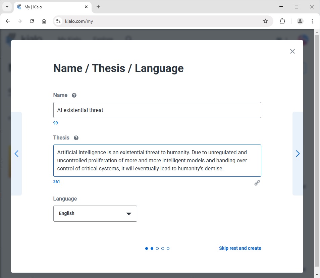Click the help icon beside Thesis label

[x=76, y=138]
